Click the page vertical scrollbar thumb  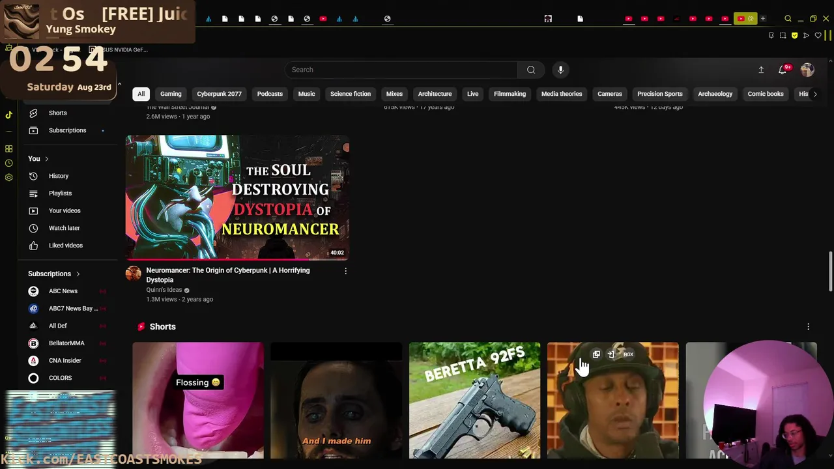830,272
